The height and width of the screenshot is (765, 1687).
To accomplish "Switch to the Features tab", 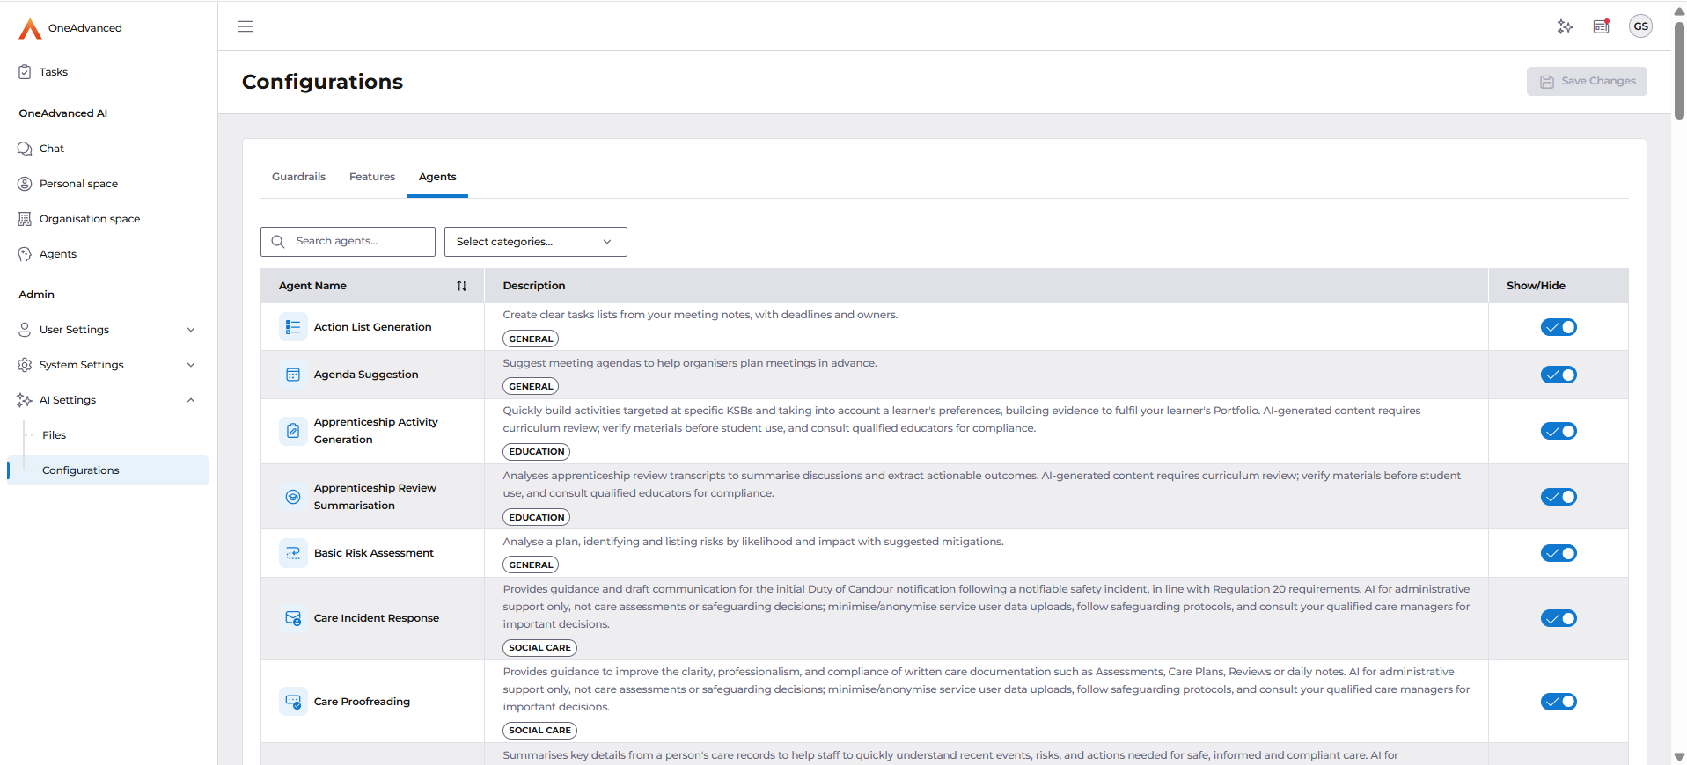I will [372, 177].
